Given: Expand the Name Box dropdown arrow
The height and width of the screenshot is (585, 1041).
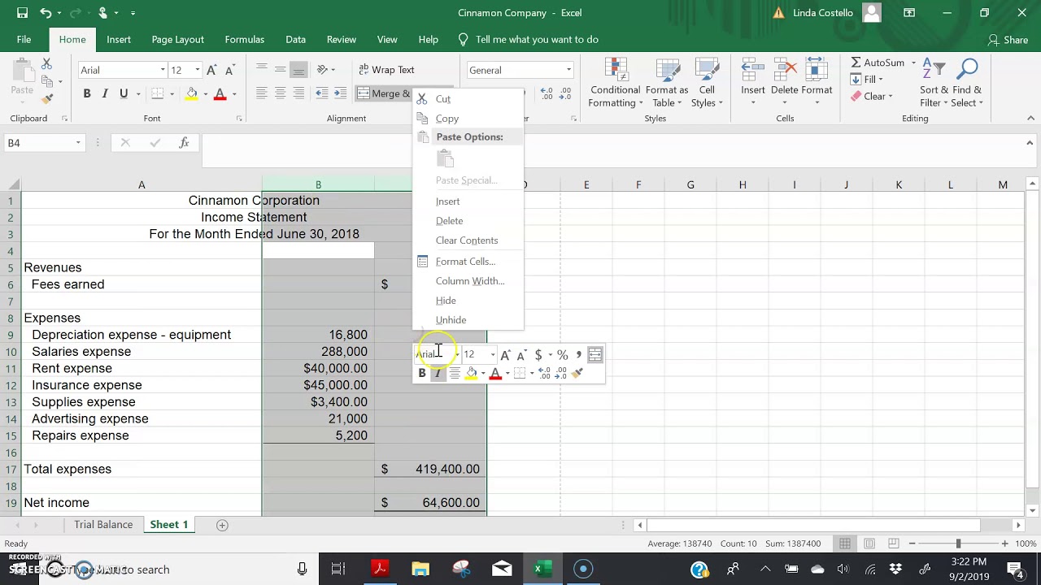Looking at the screenshot, I should [78, 143].
